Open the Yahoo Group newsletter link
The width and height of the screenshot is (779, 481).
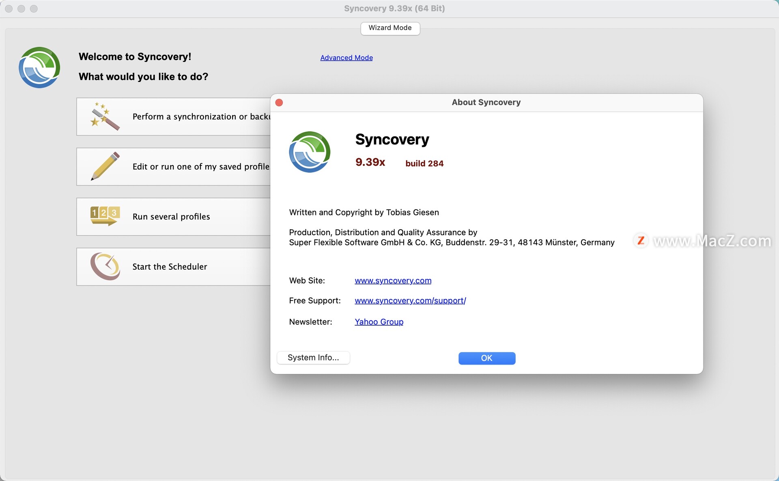coord(379,322)
